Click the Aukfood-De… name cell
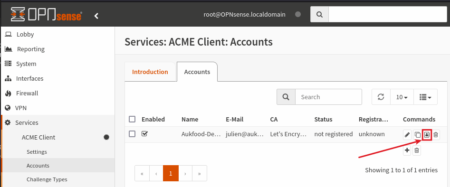This screenshot has width=450, height=187. [201, 134]
